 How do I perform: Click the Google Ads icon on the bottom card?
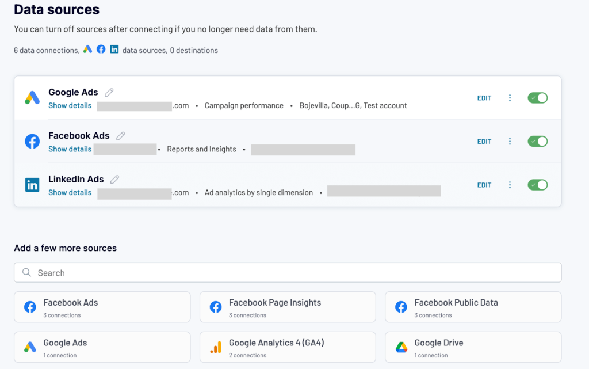30,347
